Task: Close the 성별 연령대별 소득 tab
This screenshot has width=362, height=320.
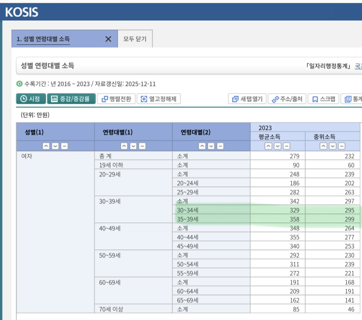Action: point(108,39)
